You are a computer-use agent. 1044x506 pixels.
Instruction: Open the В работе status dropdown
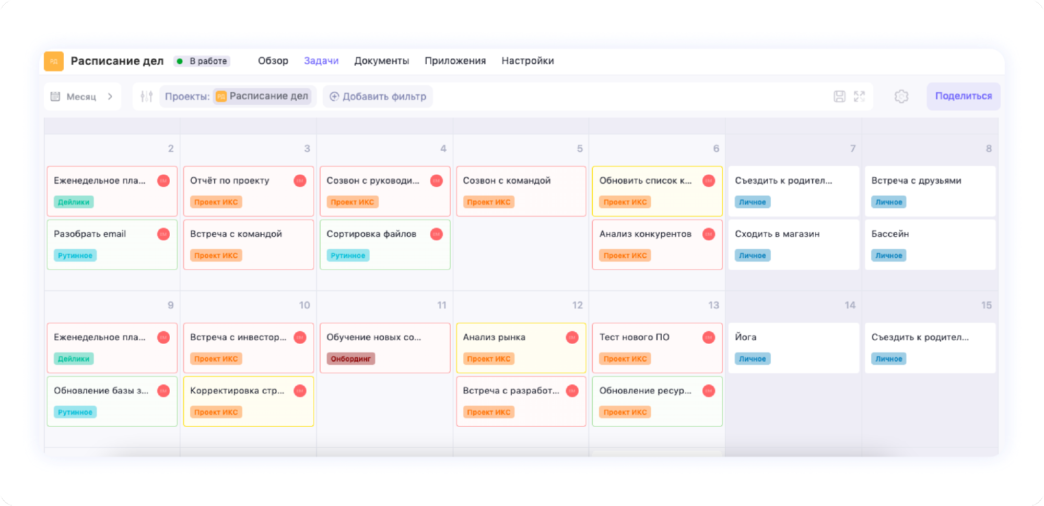(203, 61)
